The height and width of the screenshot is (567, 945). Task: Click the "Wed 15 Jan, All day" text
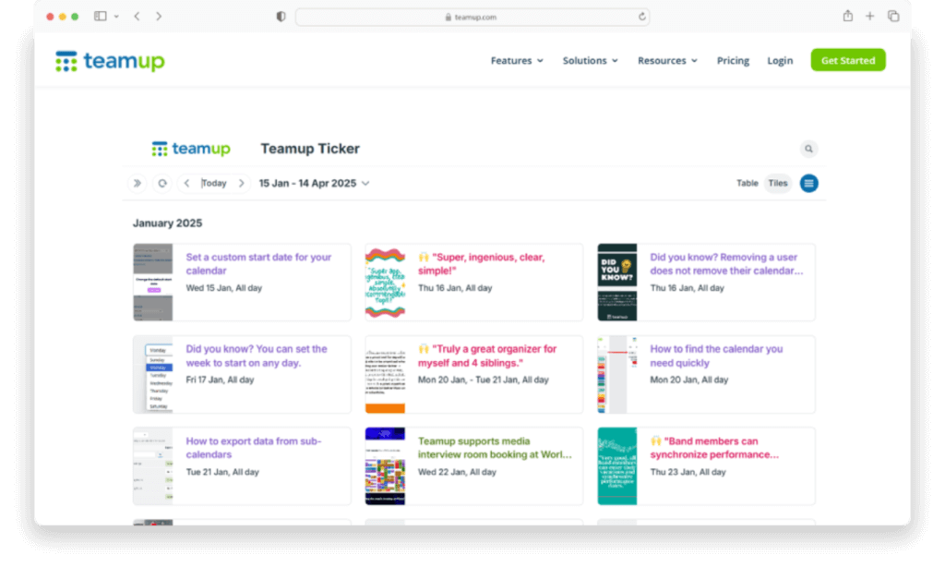(223, 288)
